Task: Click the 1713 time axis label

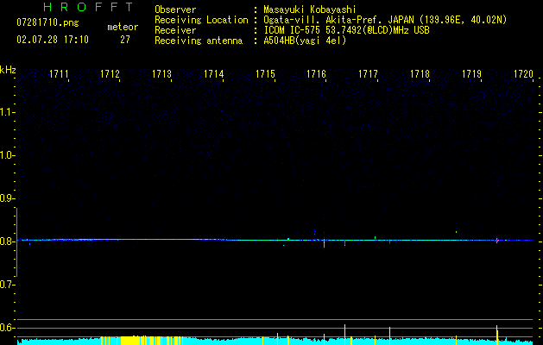Action: (162, 74)
